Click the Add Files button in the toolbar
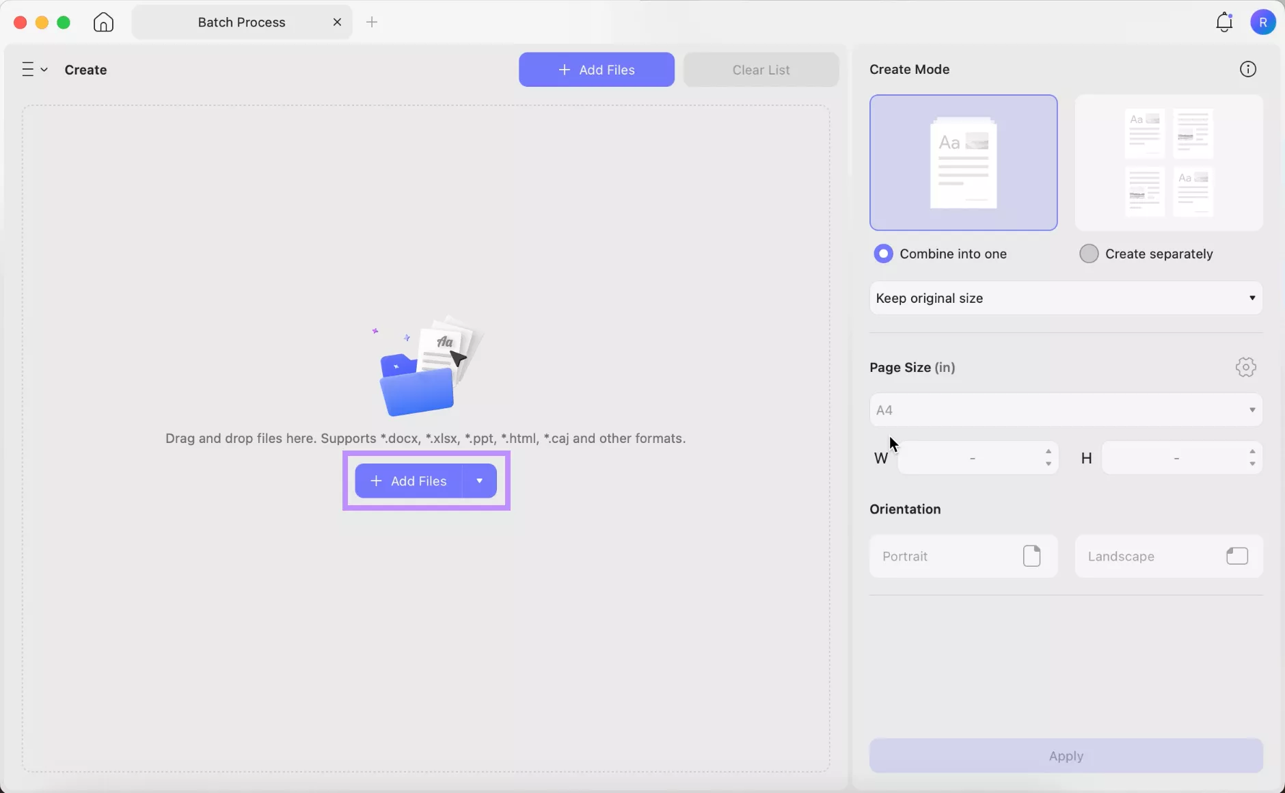 click(595, 69)
